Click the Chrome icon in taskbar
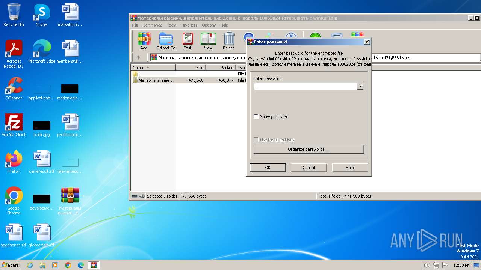This screenshot has width=481, height=270. (68, 265)
